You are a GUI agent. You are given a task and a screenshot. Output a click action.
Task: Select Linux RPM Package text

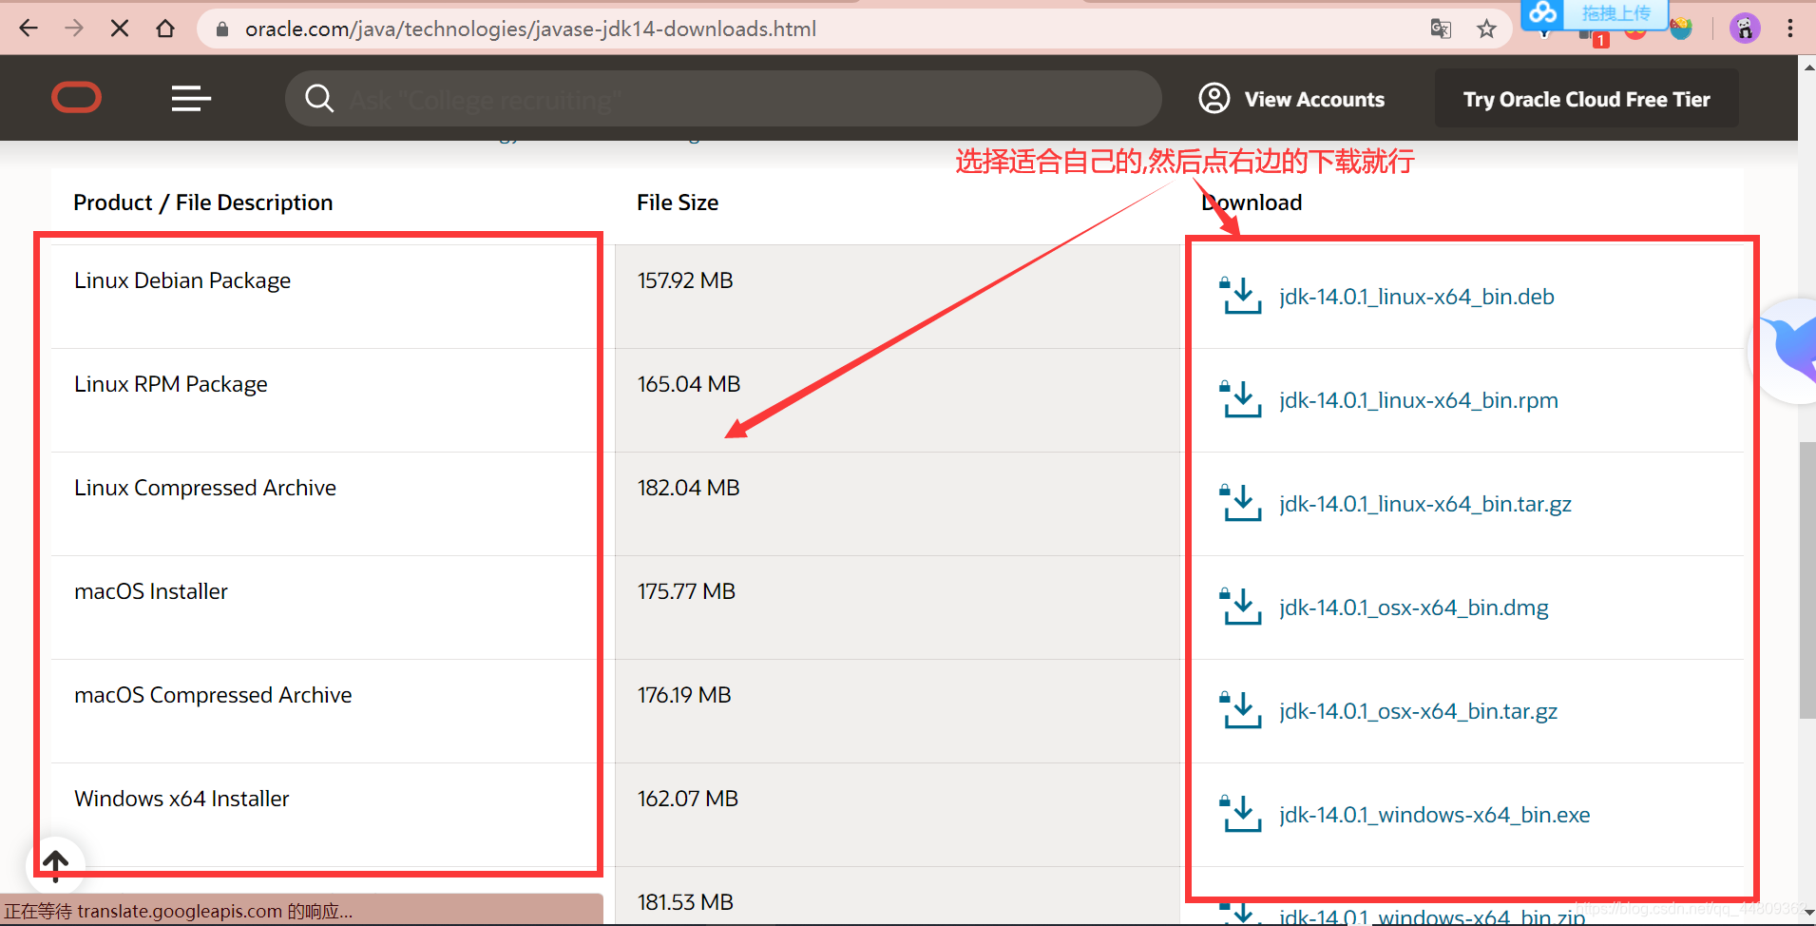(x=171, y=384)
